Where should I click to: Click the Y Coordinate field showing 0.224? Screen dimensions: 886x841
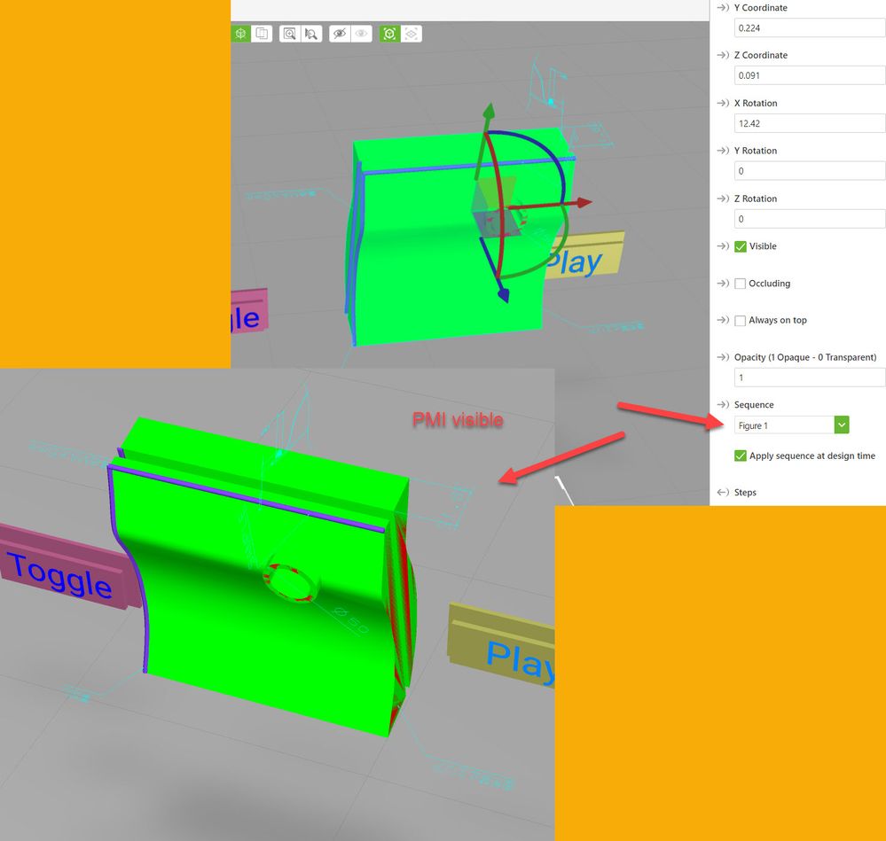[x=810, y=28]
